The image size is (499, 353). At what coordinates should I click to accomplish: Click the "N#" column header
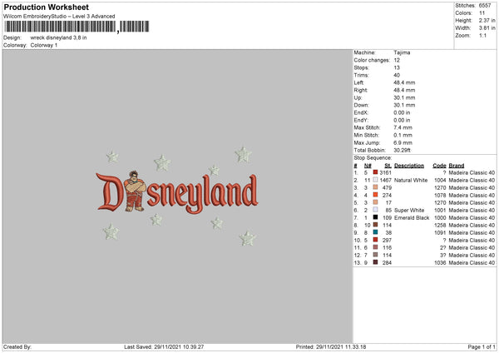click(368, 166)
